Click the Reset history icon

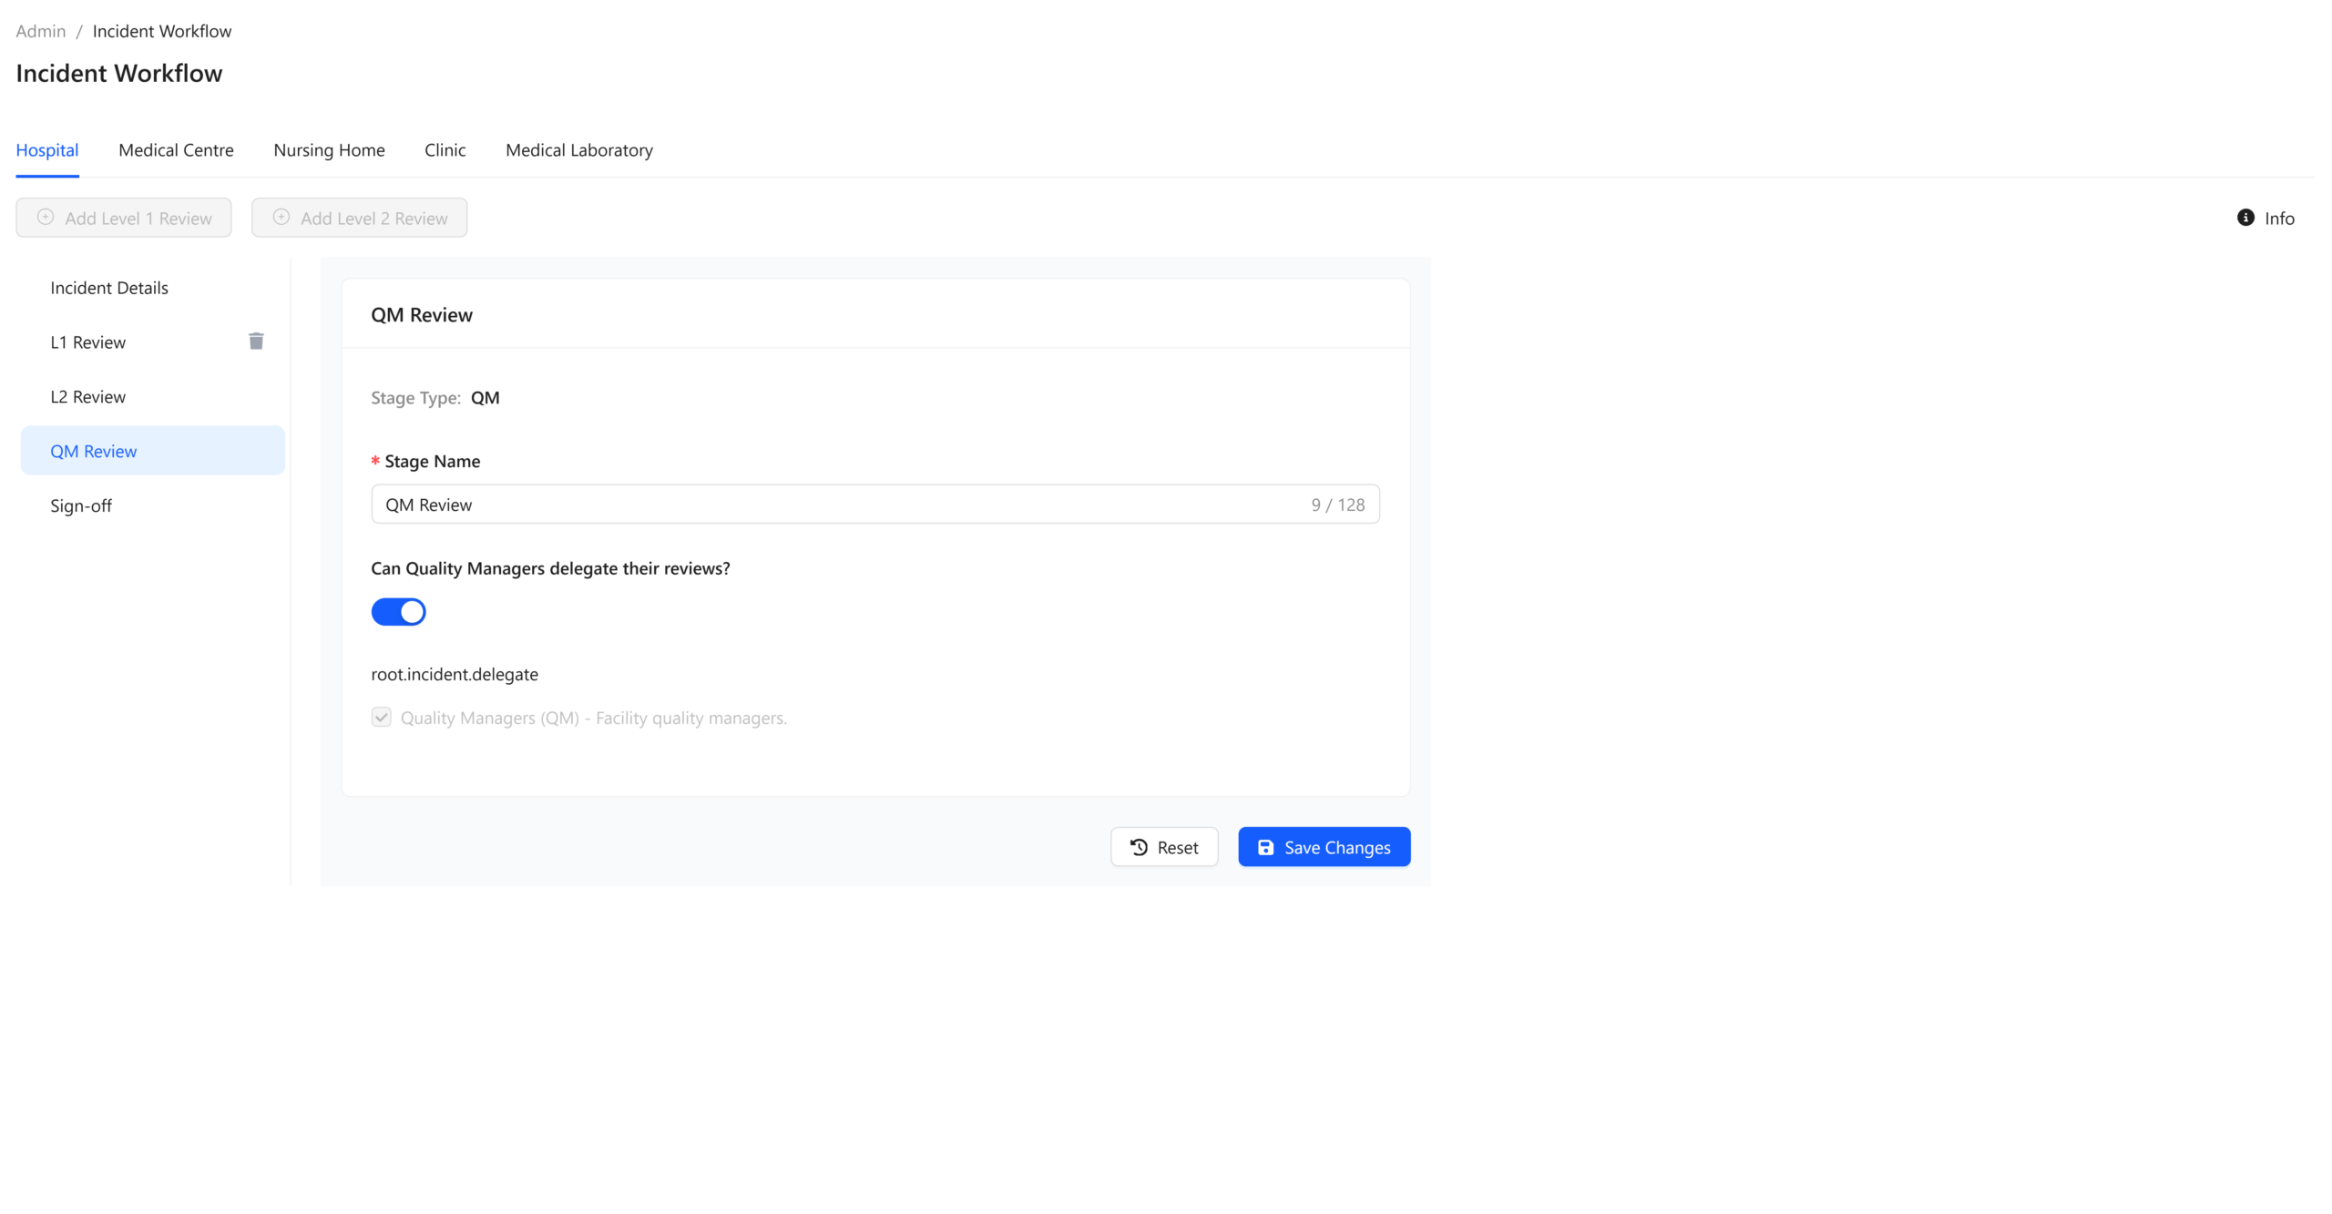pos(1139,847)
